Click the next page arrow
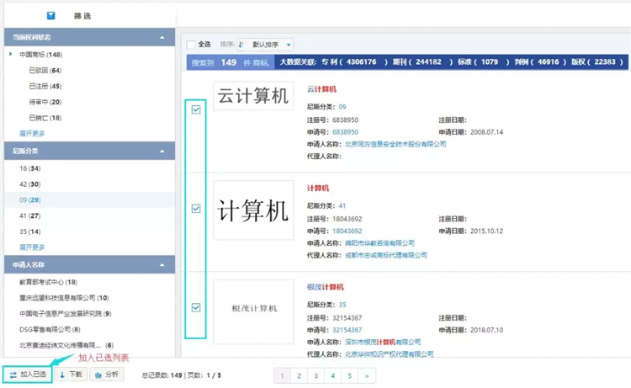This screenshot has height=388, width=631. tap(366, 375)
